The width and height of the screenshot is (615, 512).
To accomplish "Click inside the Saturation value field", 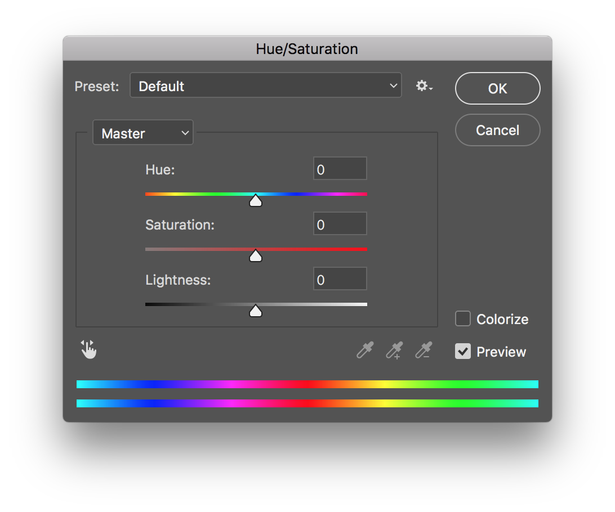I will tap(340, 223).
